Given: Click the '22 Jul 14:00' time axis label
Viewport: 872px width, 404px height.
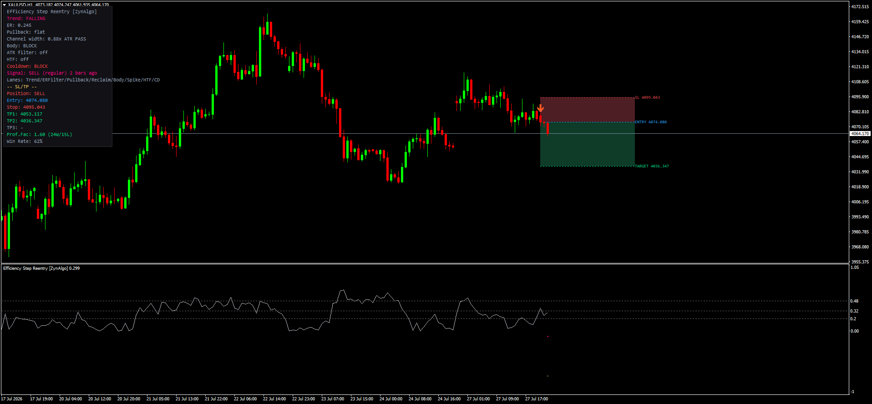Looking at the screenshot, I should (274, 399).
